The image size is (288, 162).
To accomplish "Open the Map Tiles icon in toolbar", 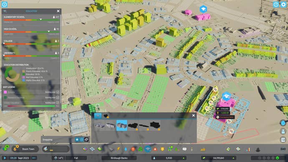I will click(238, 149).
